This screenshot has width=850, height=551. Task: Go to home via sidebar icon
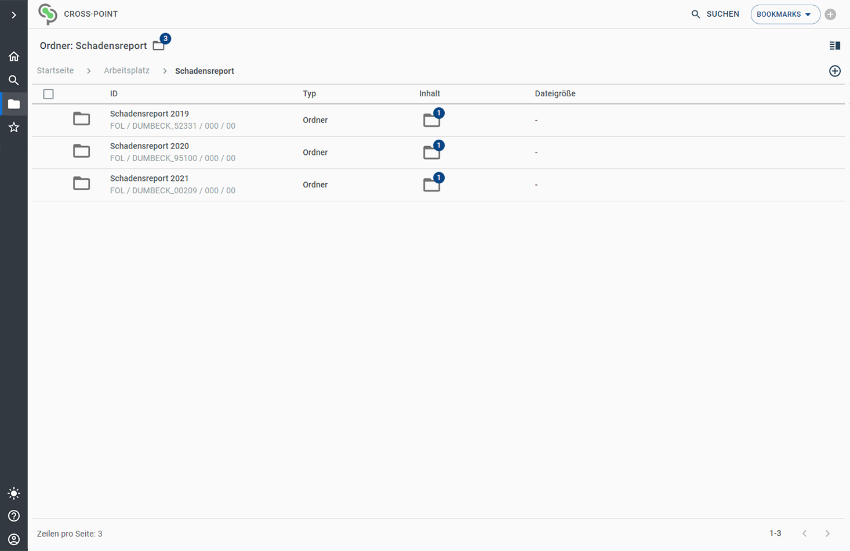click(14, 57)
